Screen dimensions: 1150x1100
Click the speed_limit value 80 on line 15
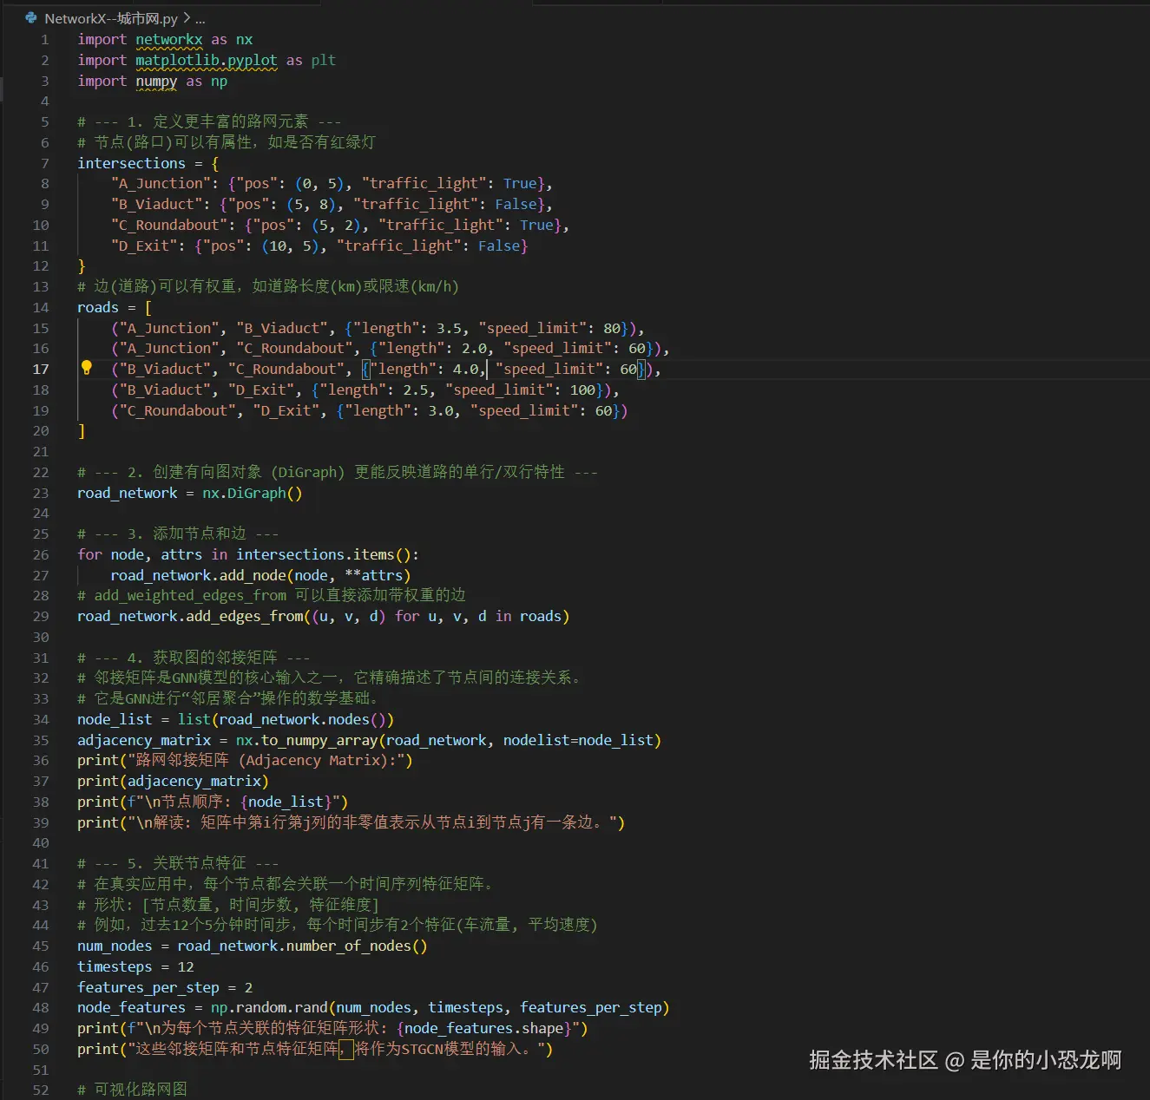[612, 329]
